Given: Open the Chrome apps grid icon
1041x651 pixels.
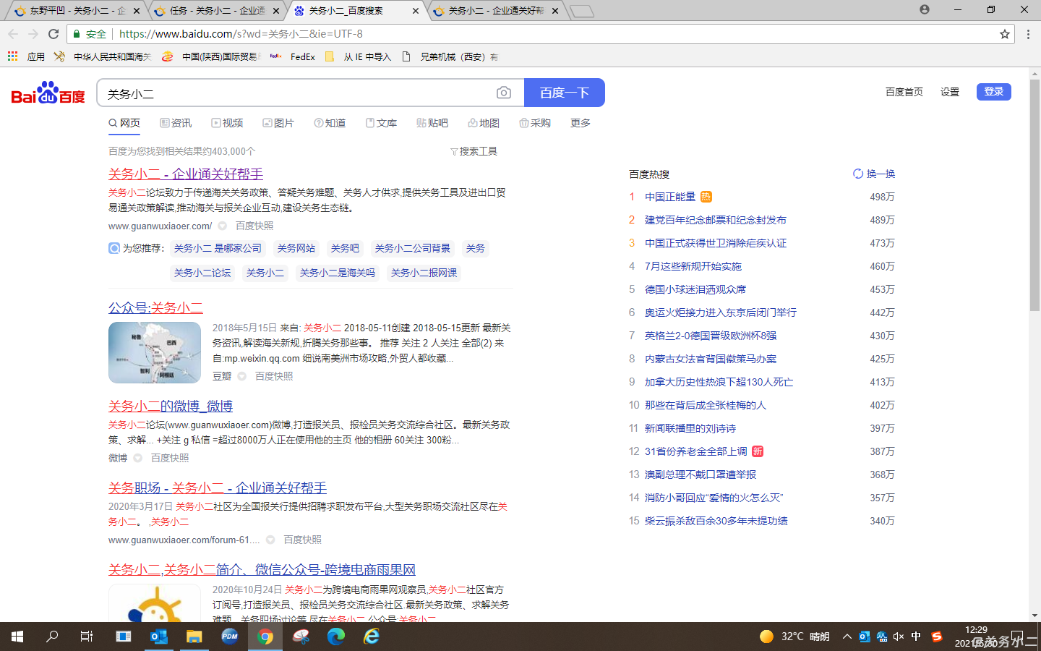Looking at the screenshot, I should click(x=12, y=56).
